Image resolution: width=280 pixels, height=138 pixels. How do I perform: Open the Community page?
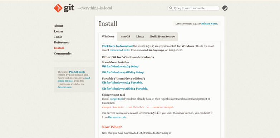click(x=63, y=53)
